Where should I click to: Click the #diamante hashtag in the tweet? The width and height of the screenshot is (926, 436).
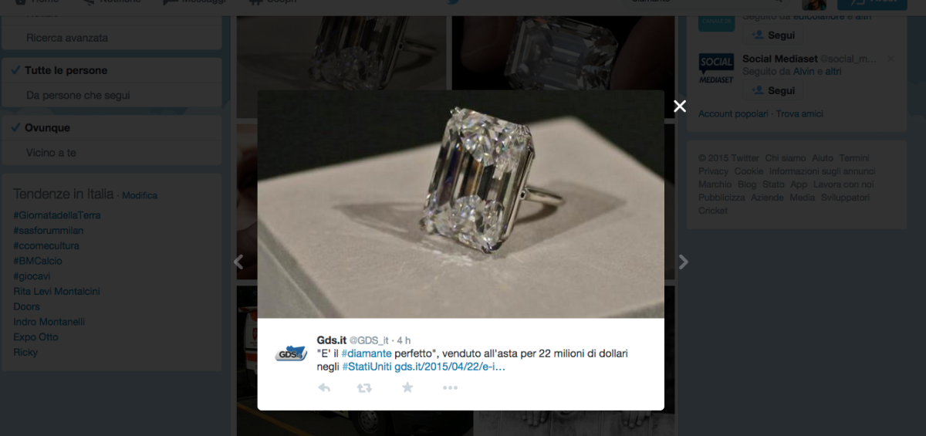coord(367,353)
